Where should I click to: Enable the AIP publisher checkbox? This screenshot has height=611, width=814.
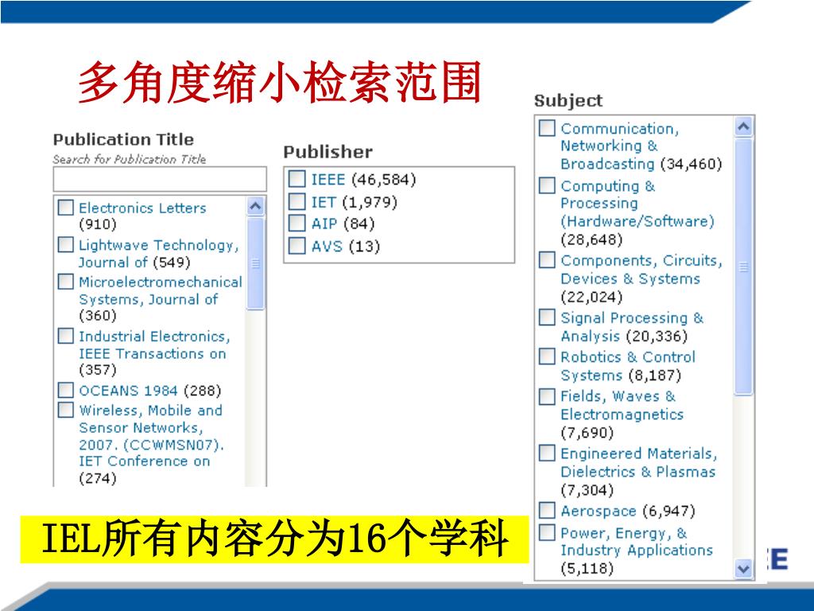coord(297,223)
